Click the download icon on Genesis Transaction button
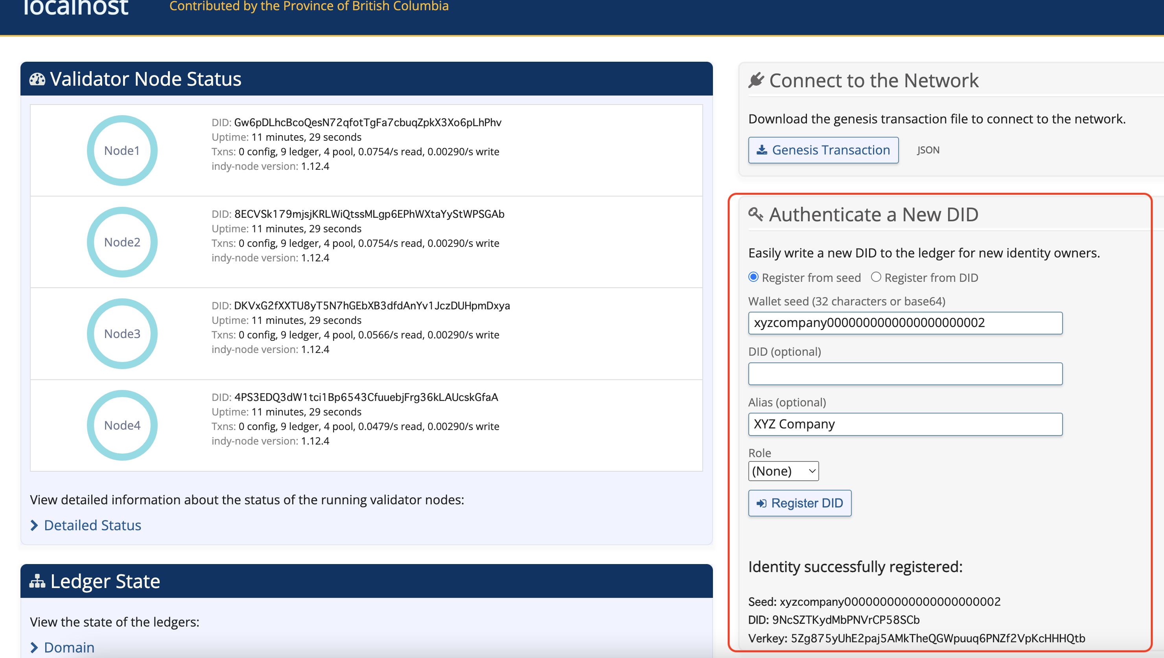 pyautogui.click(x=762, y=150)
